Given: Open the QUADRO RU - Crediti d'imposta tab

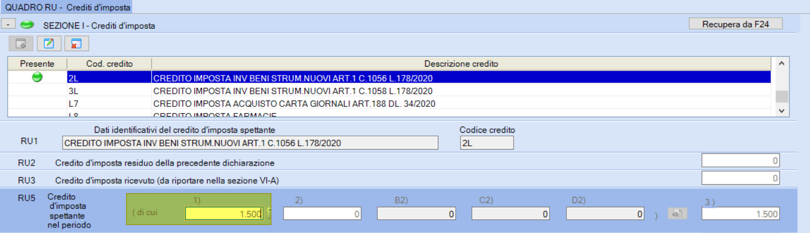Looking at the screenshot, I should tap(67, 7).
